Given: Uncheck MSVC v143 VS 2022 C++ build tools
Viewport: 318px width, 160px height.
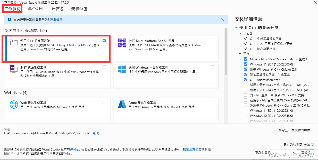Looking at the screenshot, I should pos(245,59).
